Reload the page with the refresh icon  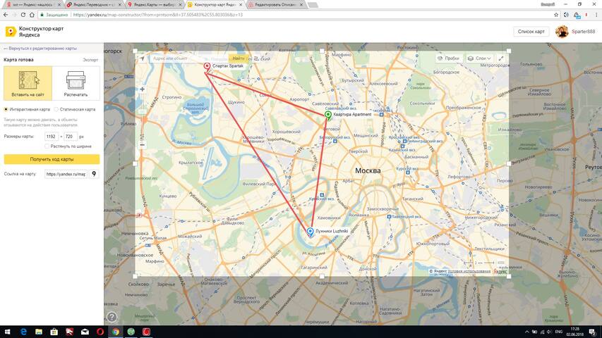coord(23,15)
